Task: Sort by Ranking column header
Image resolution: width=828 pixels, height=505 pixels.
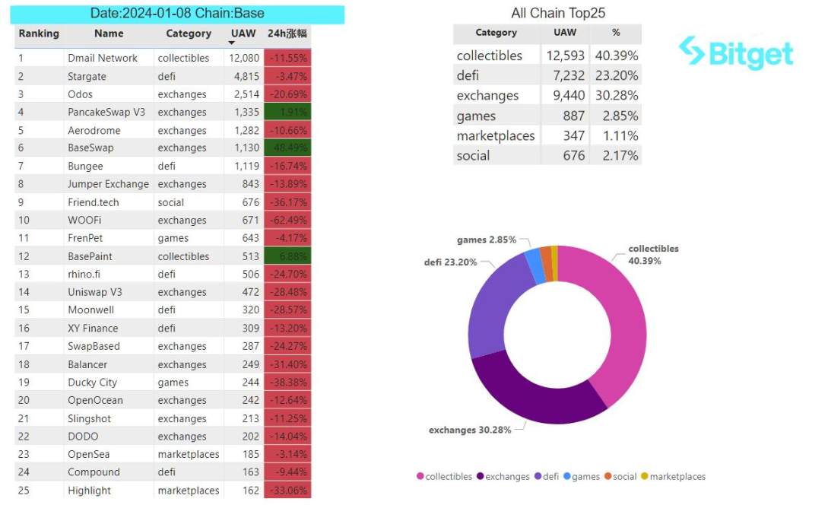Action: point(39,33)
